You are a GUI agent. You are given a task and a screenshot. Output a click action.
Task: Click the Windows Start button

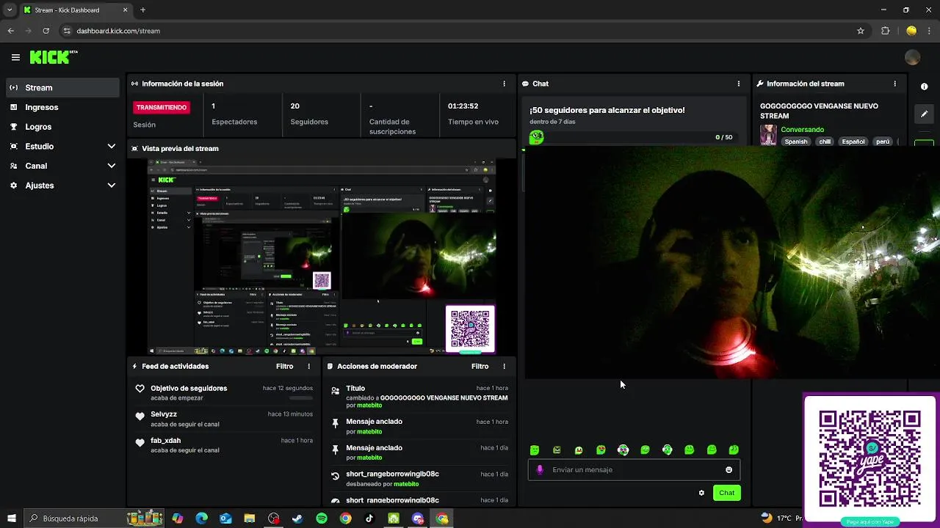12,518
